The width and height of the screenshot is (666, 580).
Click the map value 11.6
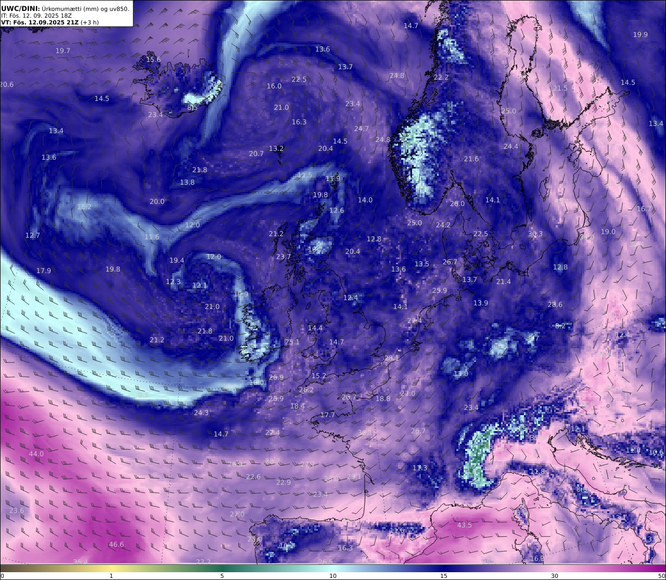click(x=152, y=237)
